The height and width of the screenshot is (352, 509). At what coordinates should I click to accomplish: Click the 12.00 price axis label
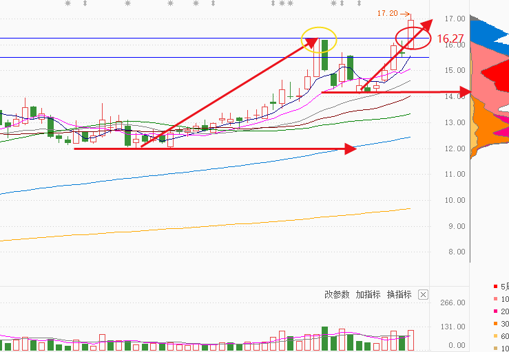pos(455,148)
